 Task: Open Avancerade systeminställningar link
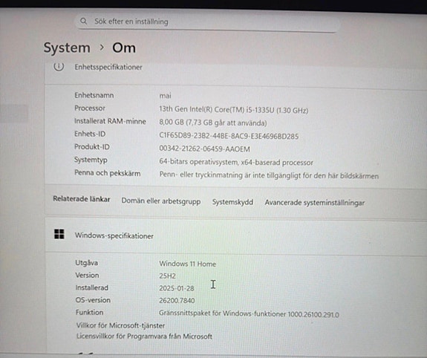click(x=315, y=203)
